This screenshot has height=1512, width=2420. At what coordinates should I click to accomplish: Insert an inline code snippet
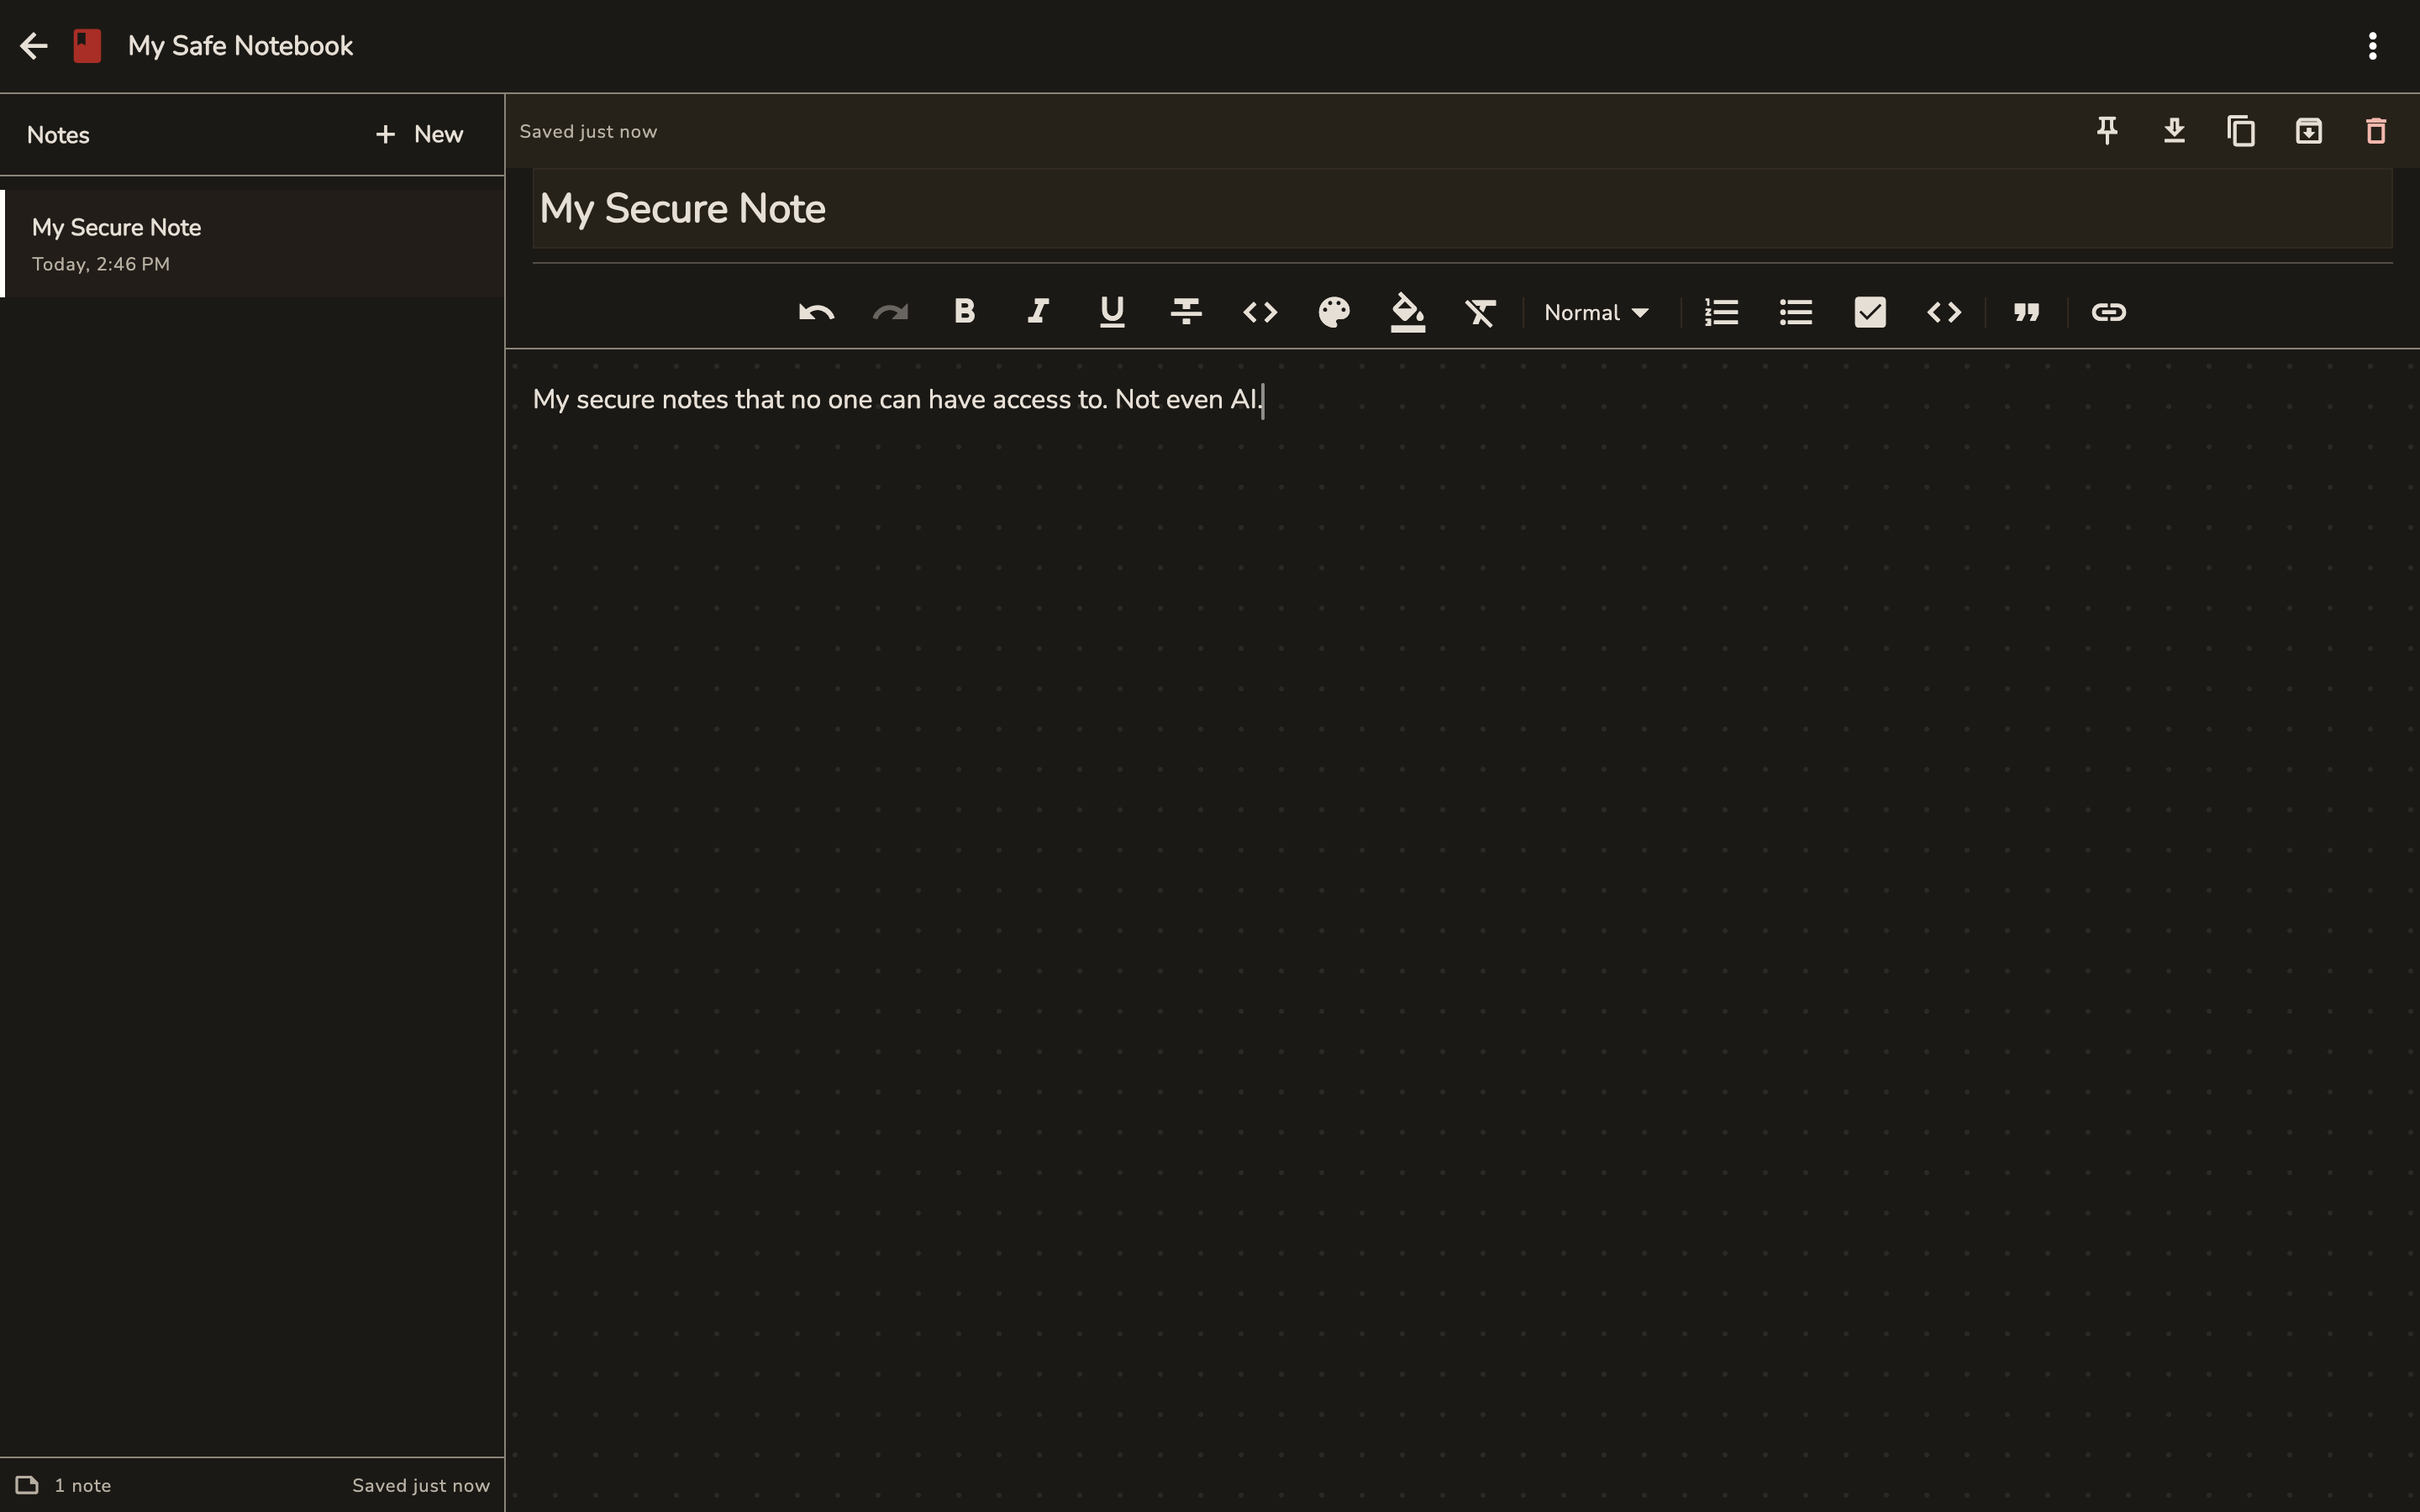click(1259, 312)
